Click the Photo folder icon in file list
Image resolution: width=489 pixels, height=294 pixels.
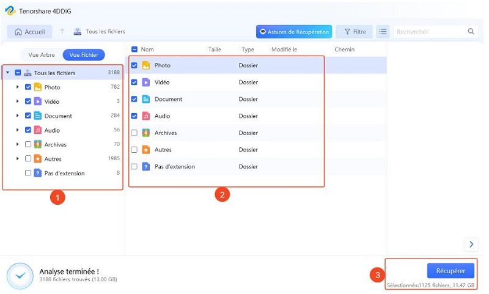[x=146, y=65]
